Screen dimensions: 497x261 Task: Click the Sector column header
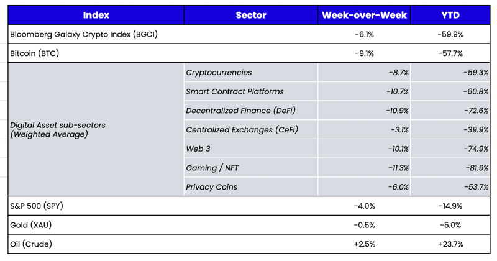[x=251, y=15]
